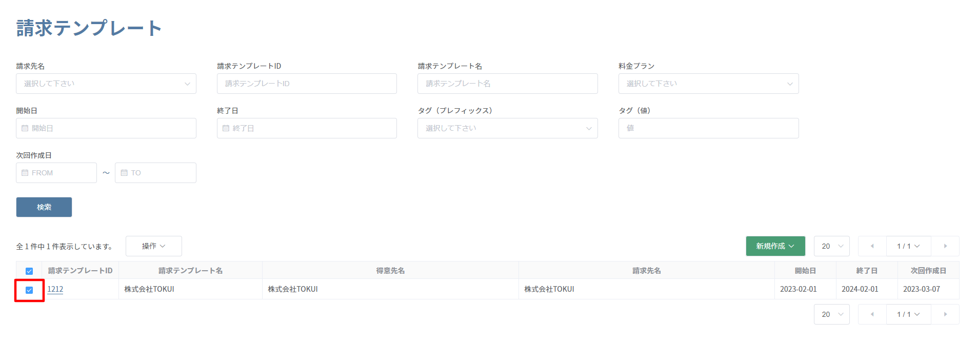Screen dimensions: 977x343
Task: Open the 料金プラン dropdown
Action: coord(709,84)
